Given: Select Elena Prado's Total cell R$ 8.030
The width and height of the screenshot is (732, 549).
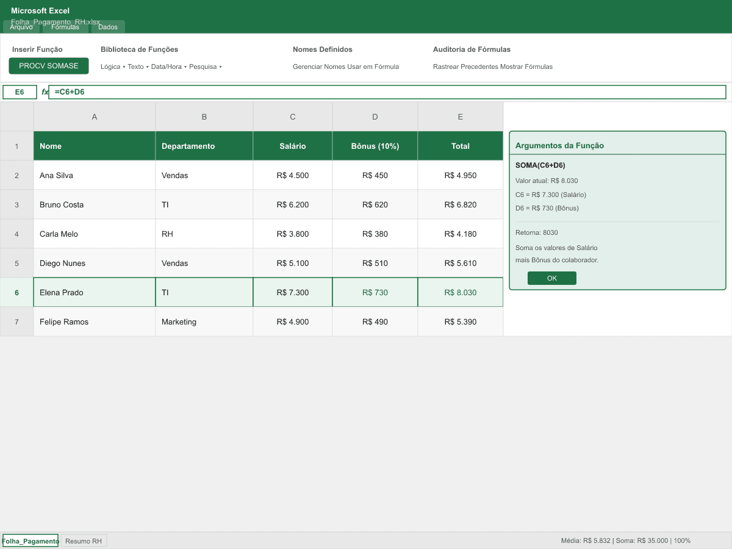Looking at the screenshot, I should (x=460, y=292).
